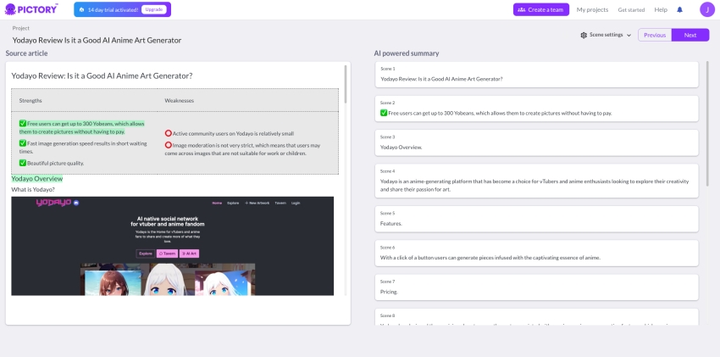The width and height of the screenshot is (720, 357).
Task: Proceed with the Next button
Action: click(x=690, y=35)
